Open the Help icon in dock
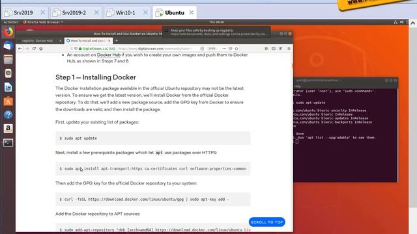Viewport: 417px width, 234px height. click(x=8, y=115)
